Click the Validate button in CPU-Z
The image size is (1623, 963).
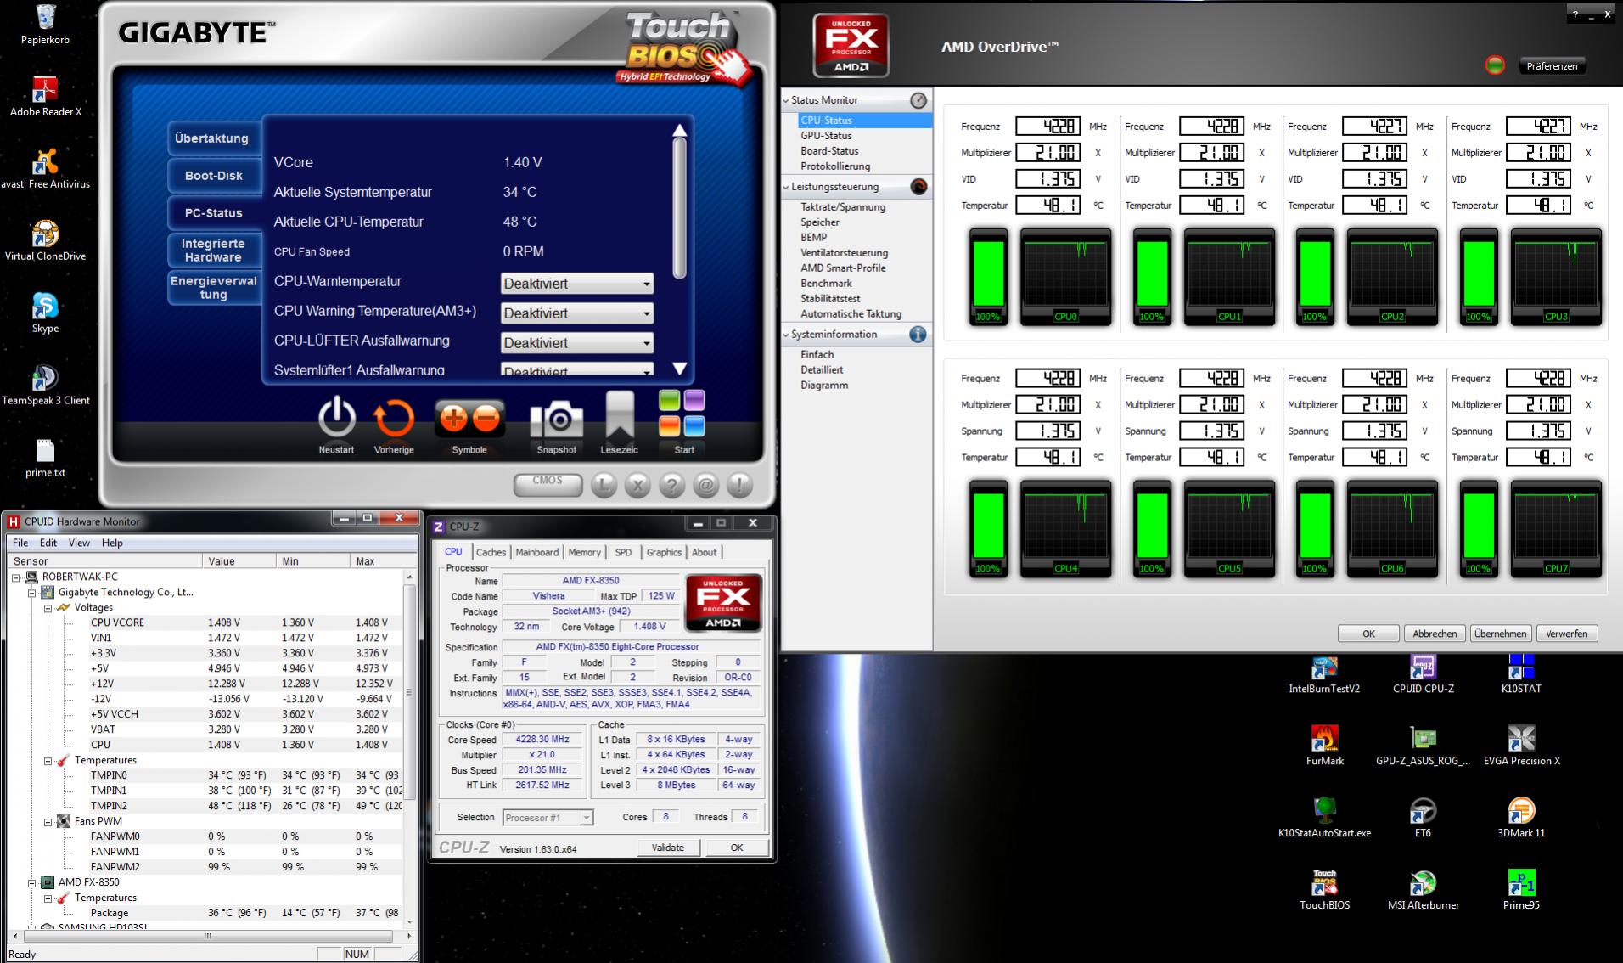click(x=668, y=848)
